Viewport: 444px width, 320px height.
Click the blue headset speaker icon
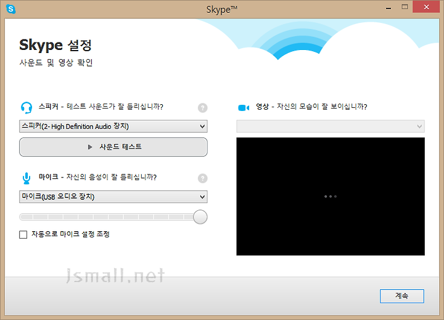[x=27, y=108]
